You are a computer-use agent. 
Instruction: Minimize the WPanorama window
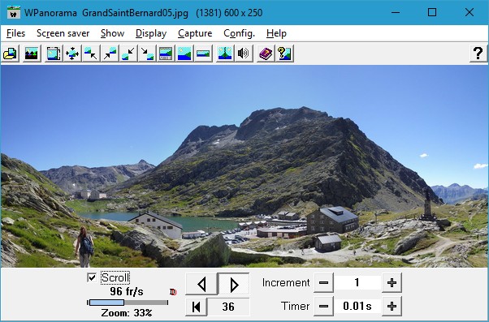(x=396, y=12)
